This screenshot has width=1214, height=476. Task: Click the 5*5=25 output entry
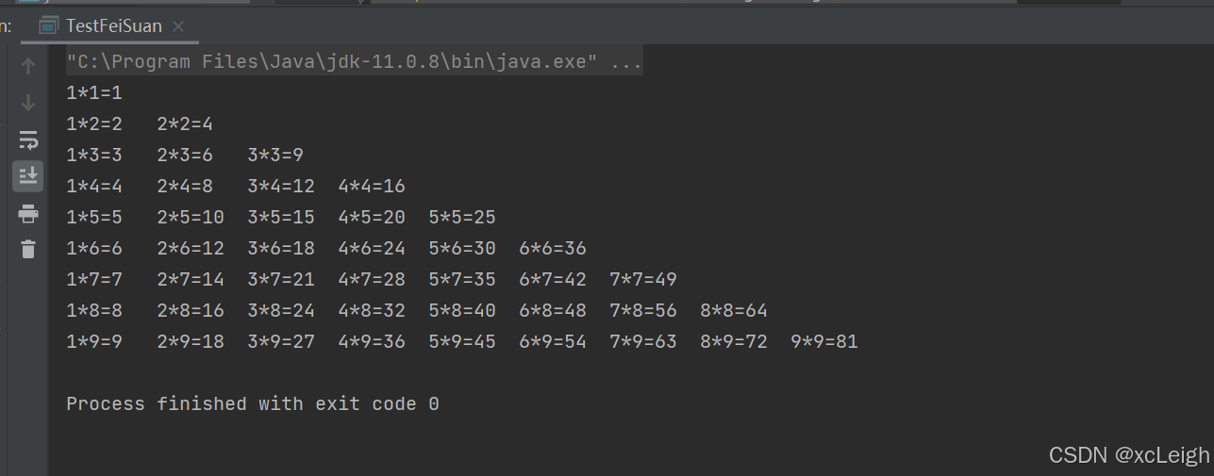tap(462, 218)
